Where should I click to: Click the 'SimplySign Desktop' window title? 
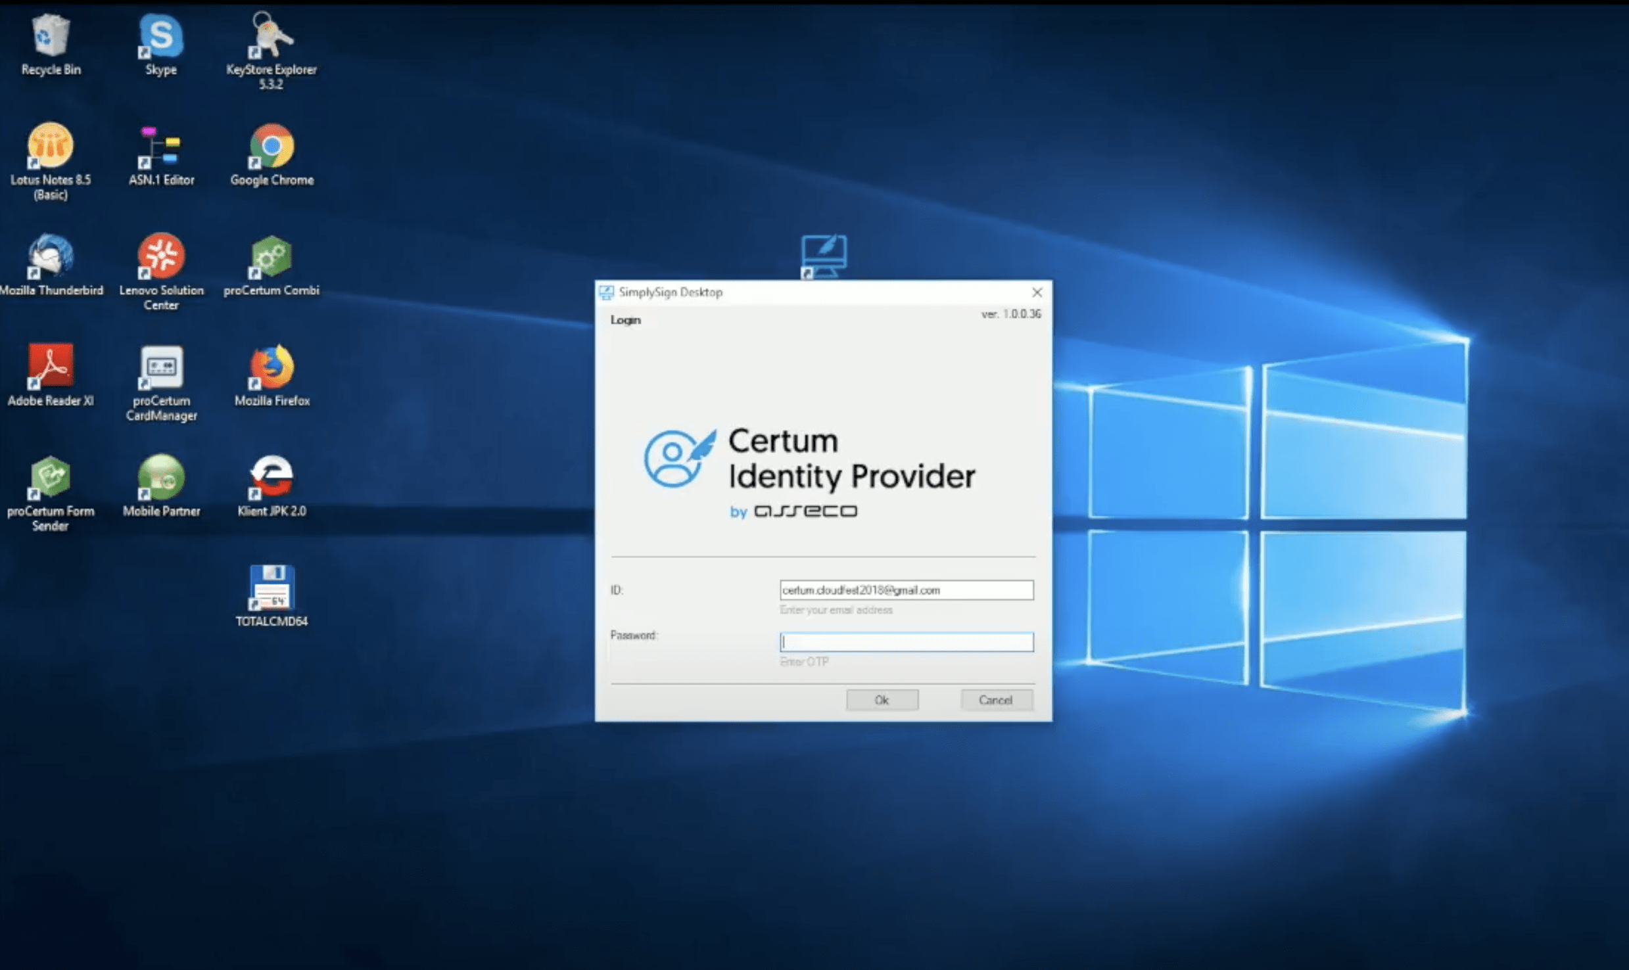coord(671,292)
